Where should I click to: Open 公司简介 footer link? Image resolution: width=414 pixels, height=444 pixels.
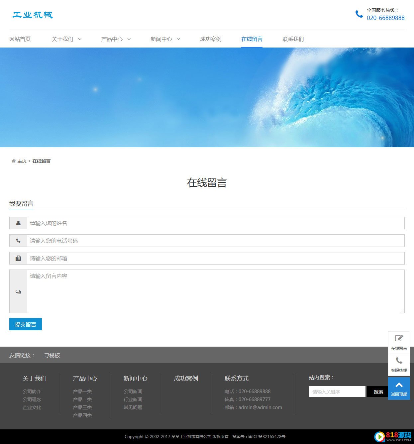pos(32,391)
